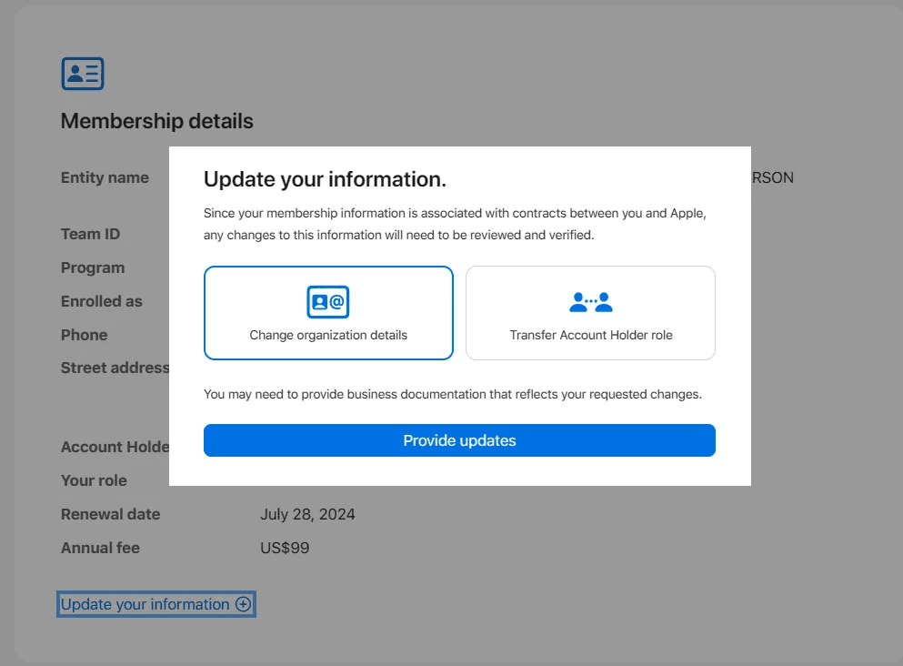Click the Annual fee label
903x666 pixels.
coord(100,548)
